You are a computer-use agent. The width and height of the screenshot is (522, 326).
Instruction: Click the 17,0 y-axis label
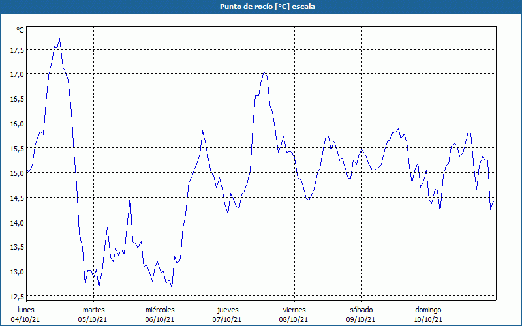(x=17, y=74)
